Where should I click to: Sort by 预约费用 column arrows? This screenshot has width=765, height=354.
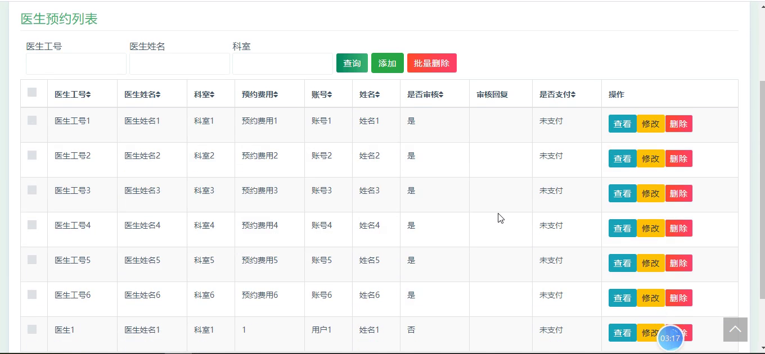tap(276, 95)
